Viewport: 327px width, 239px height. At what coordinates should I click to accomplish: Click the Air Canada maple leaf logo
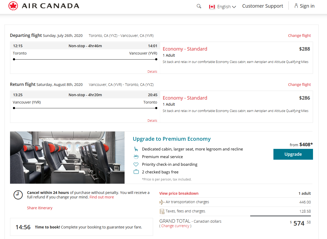click(13, 6)
